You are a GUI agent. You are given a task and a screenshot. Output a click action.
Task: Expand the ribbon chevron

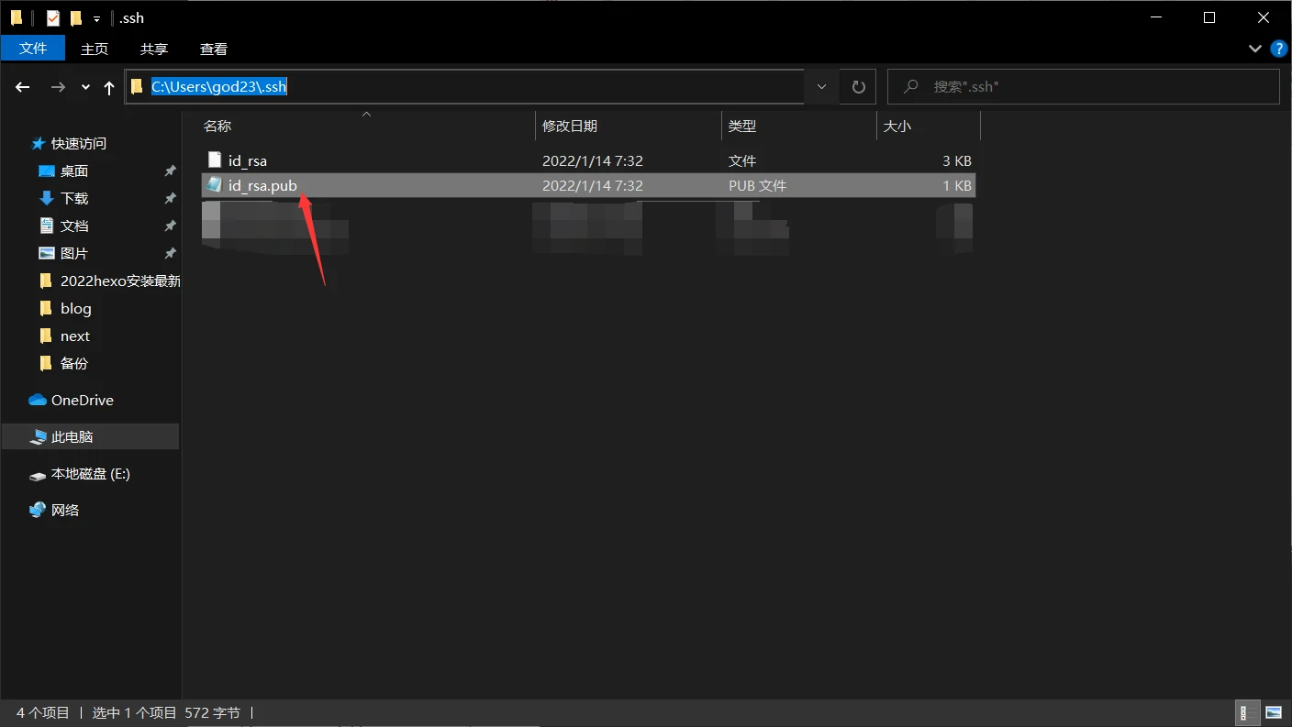click(x=1254, y=49)
